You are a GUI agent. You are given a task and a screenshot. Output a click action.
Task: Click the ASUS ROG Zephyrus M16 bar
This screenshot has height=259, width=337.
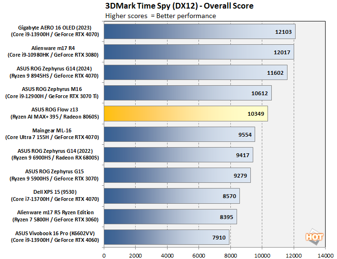[x=188, y=93]
